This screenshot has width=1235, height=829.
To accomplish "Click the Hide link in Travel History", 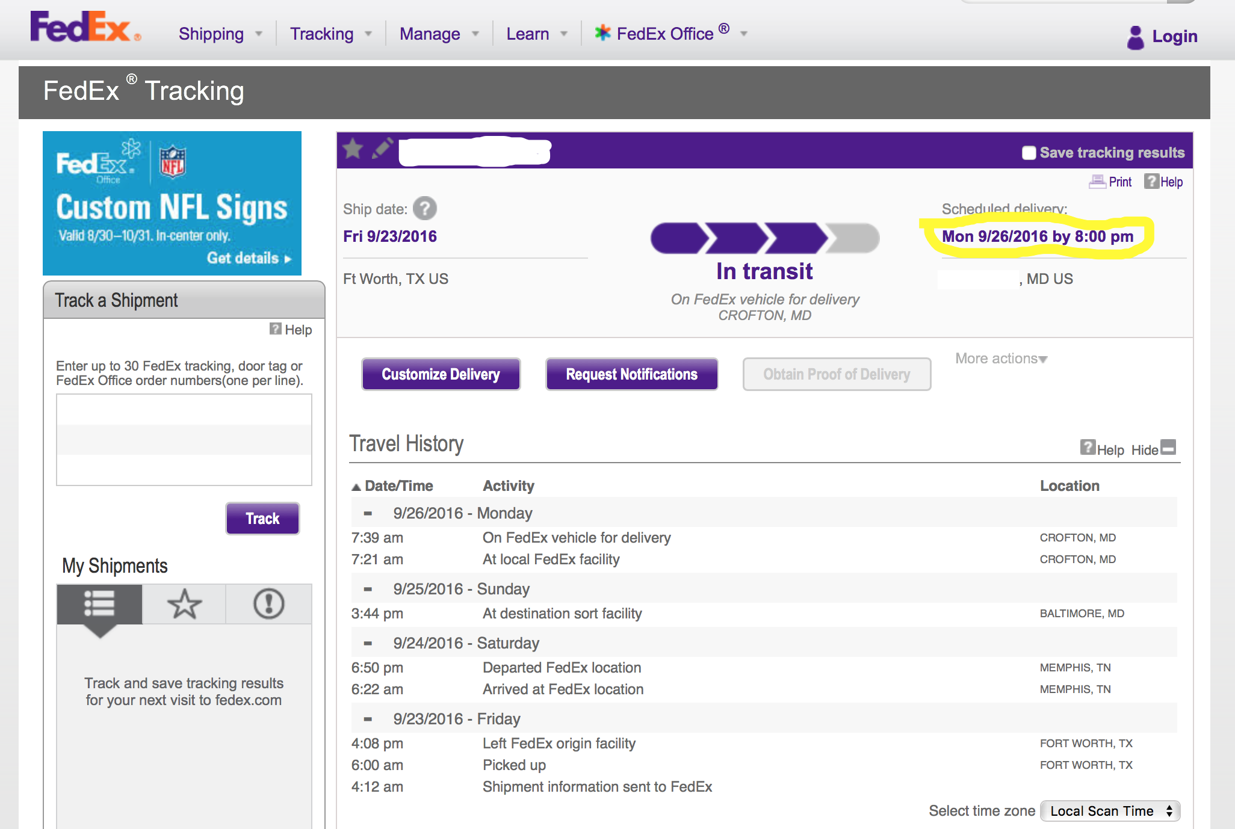I will (x=1145, y=450).
